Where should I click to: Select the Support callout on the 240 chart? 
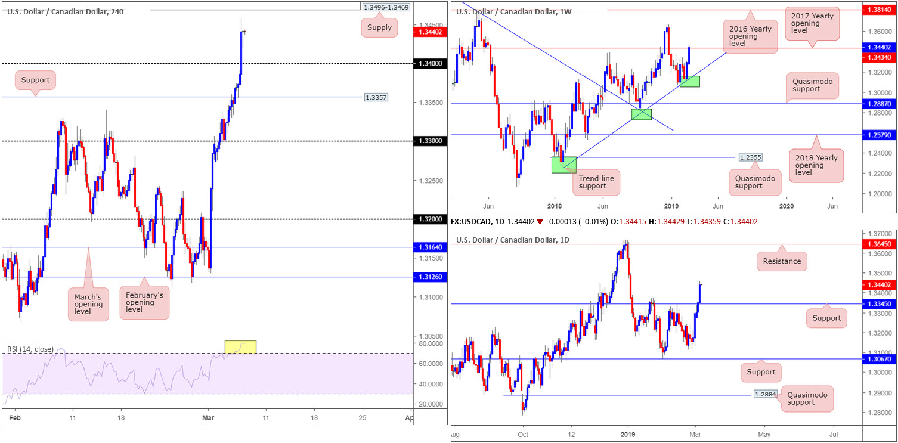tap(36, 80)
